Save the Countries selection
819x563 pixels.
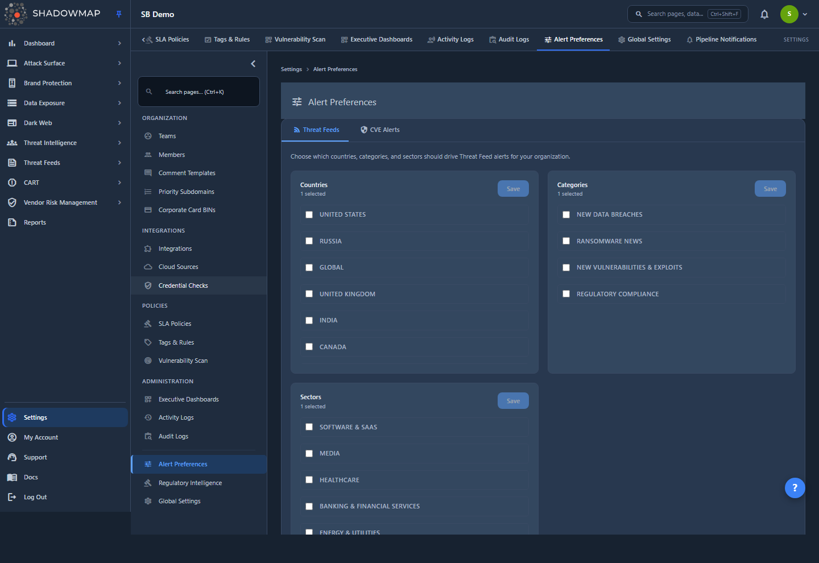(x=513, y=189)
